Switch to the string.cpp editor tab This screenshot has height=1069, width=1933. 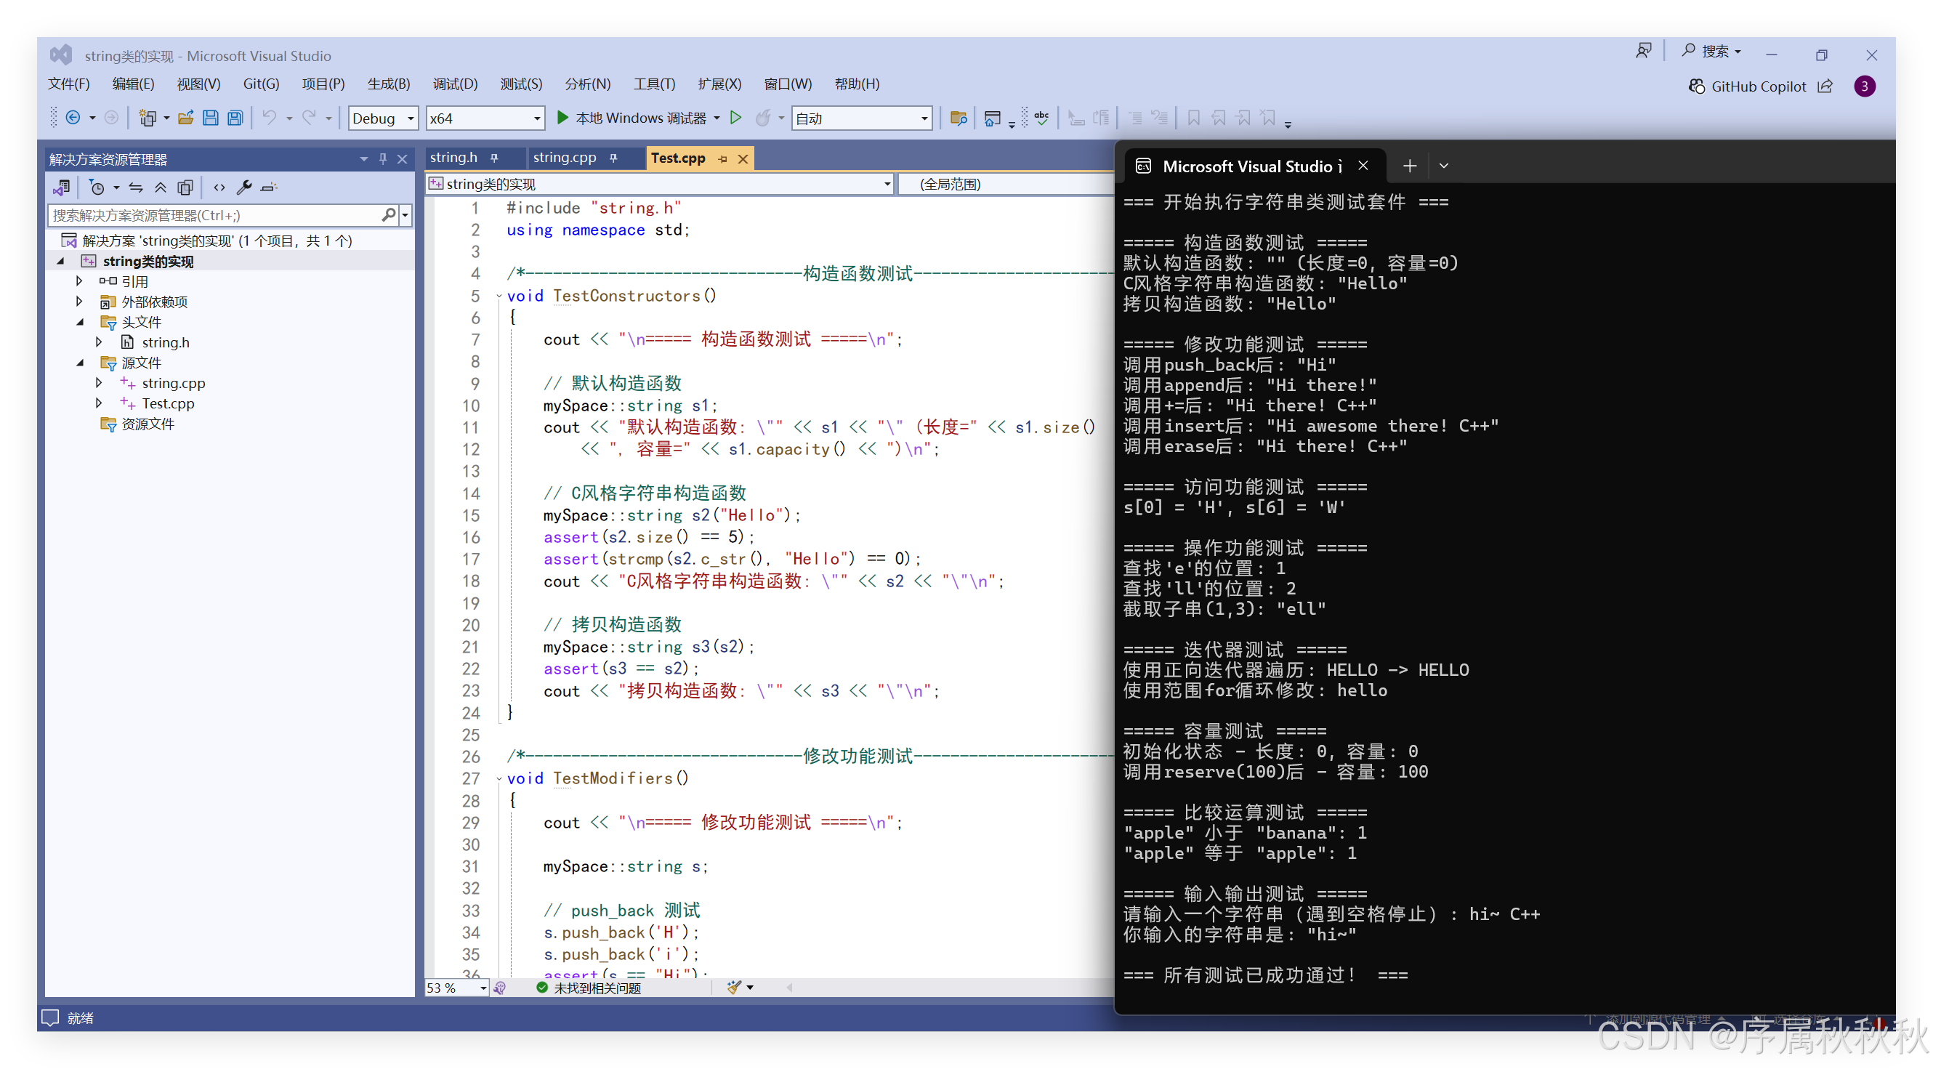point(565,158)
